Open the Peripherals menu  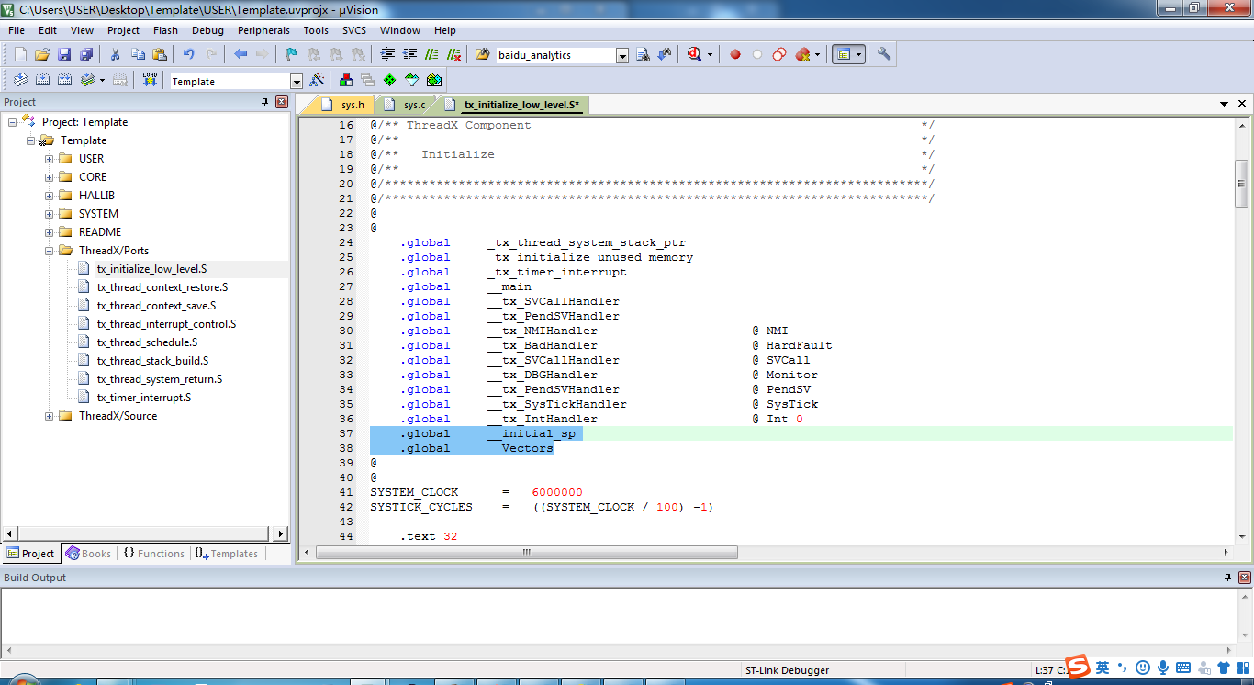point(263,30)
